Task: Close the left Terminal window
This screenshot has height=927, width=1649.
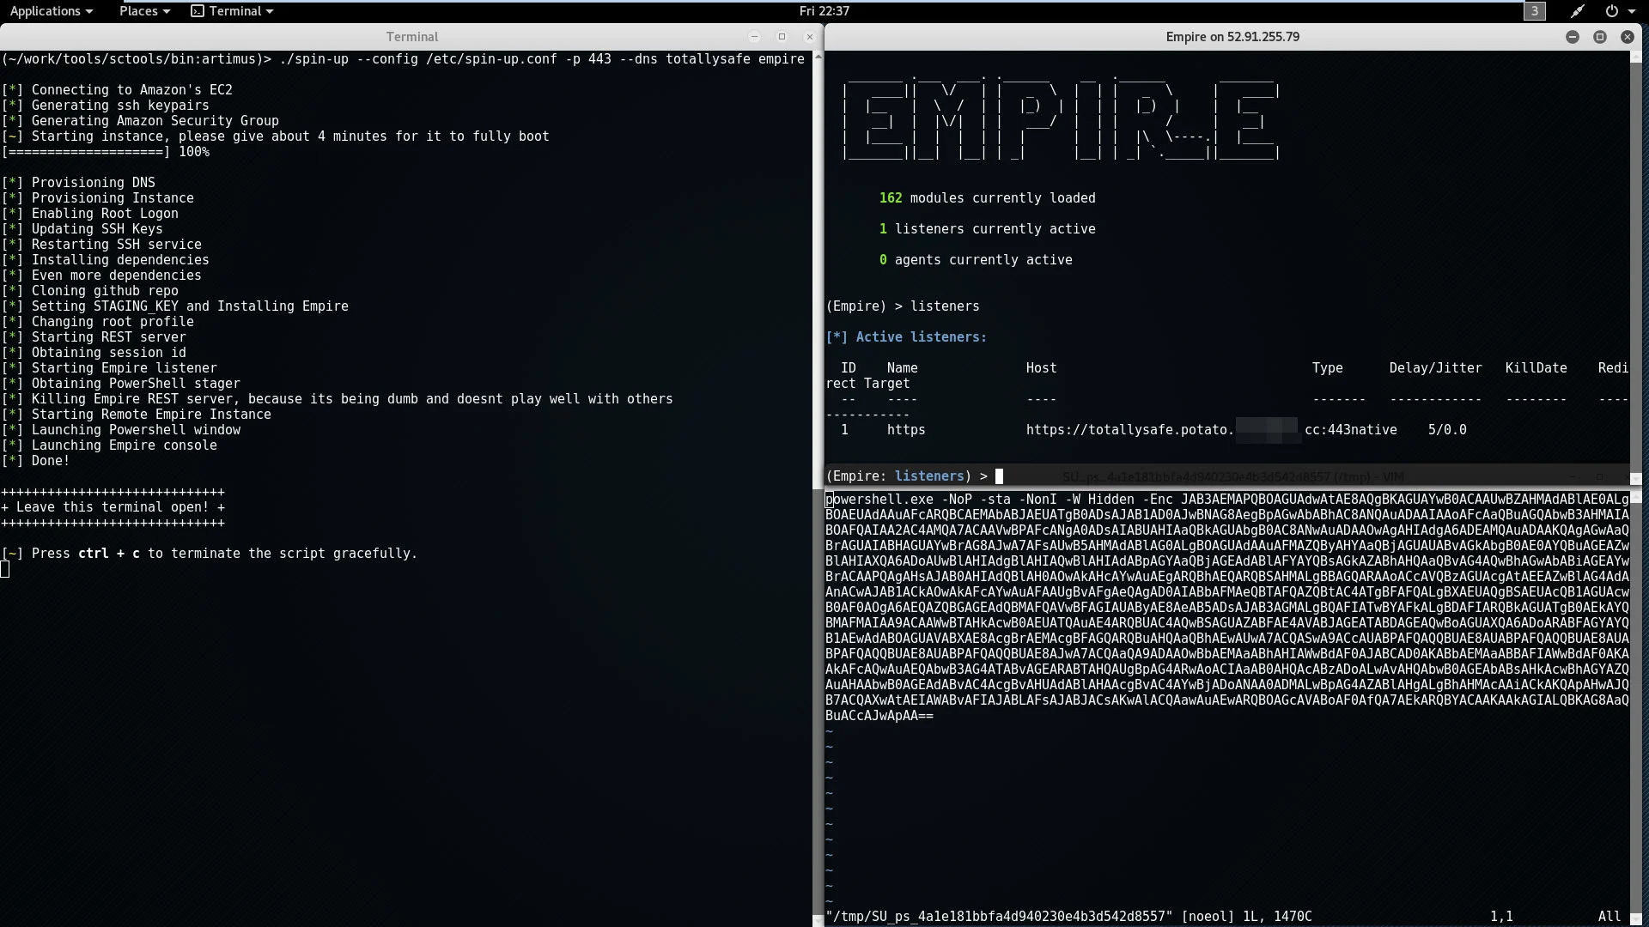Action: (x=809, y=37)
